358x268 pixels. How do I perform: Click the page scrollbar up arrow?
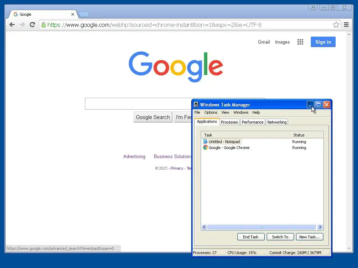click(349, 34)
